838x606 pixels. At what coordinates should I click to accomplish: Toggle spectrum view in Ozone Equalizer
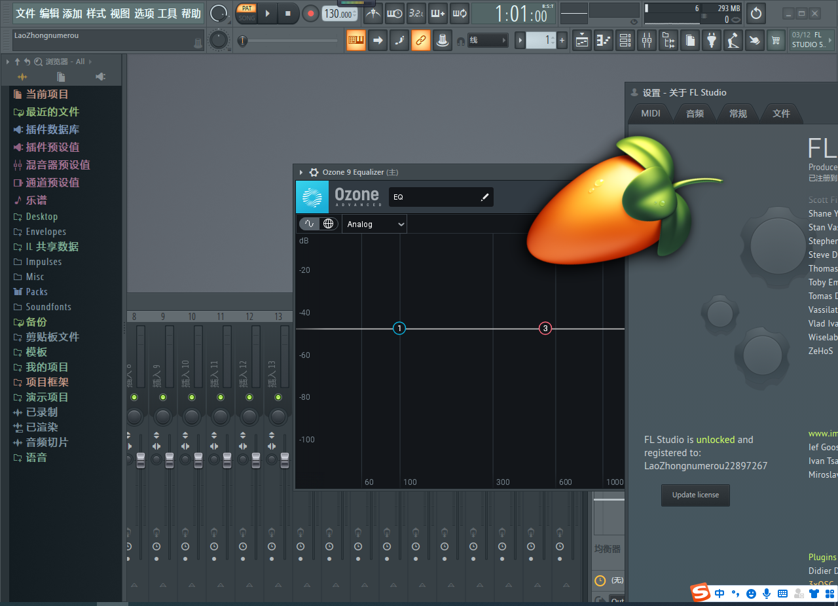click(308, 223)
